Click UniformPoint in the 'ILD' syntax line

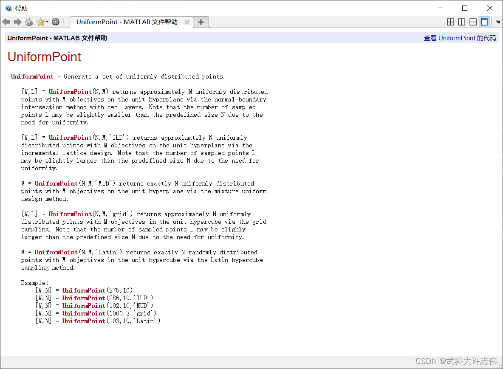(70, 138)
